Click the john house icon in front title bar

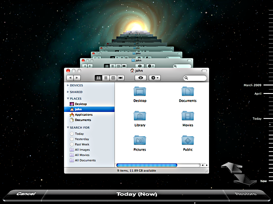[132, 70]
